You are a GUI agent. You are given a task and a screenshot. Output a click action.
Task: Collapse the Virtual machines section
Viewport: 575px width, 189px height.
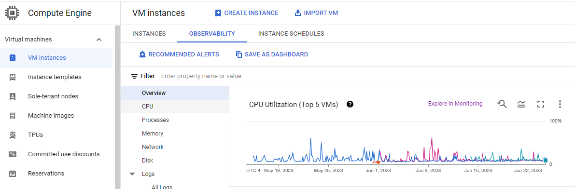[98, 40]
